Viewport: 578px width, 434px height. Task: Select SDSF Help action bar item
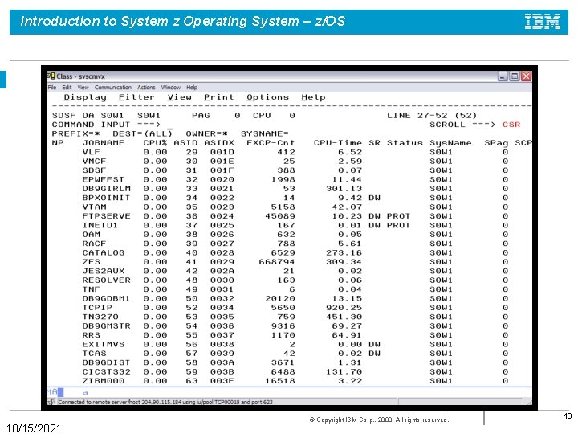(x=313, y=97)
